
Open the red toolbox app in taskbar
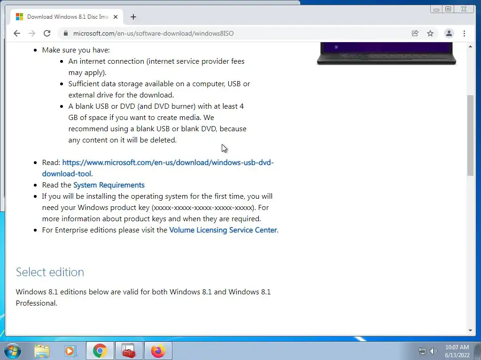pos(129,351)
